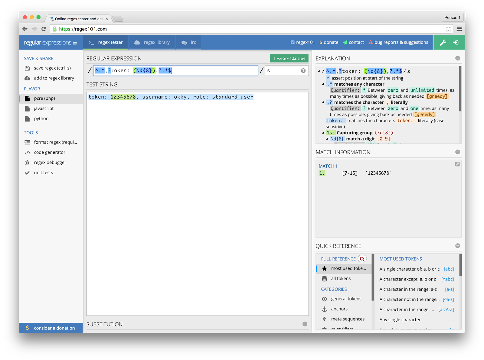The image size is (484, 360).
Task: Open flags help question mark icon
Action: 303,71
